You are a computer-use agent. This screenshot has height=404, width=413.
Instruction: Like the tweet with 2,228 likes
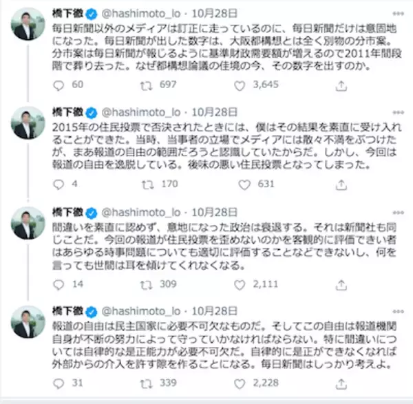(240, 383)
